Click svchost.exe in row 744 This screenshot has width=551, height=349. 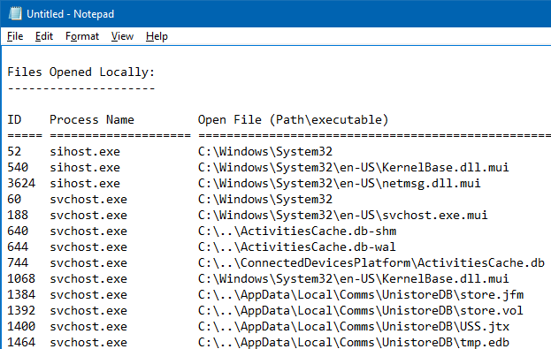(88, 263)
